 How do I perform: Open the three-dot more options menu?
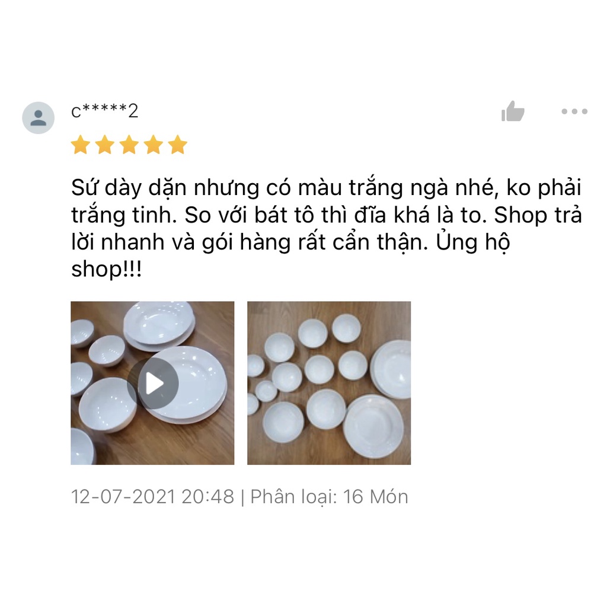[574, 111]
